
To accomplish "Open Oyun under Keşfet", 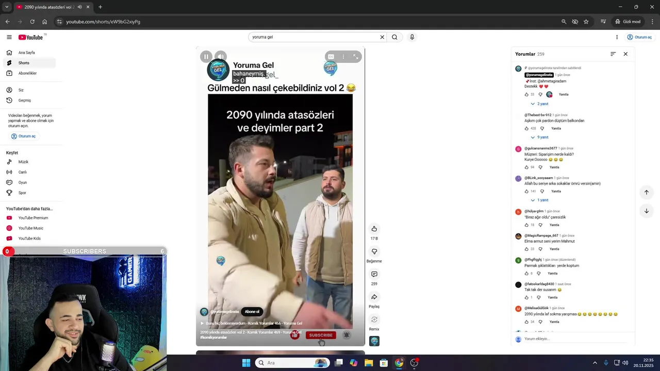I will pos(30,182).
